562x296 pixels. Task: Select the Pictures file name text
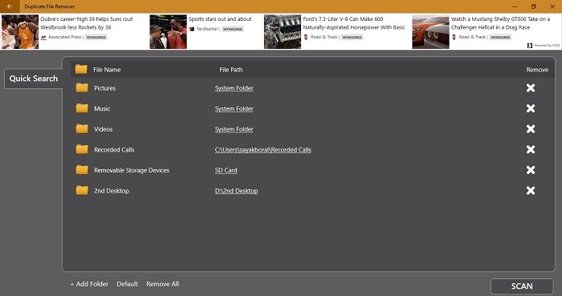[x=104, y=88]
